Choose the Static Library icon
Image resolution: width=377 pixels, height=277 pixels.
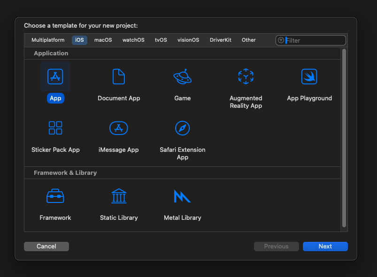click(x=119, y=196)
